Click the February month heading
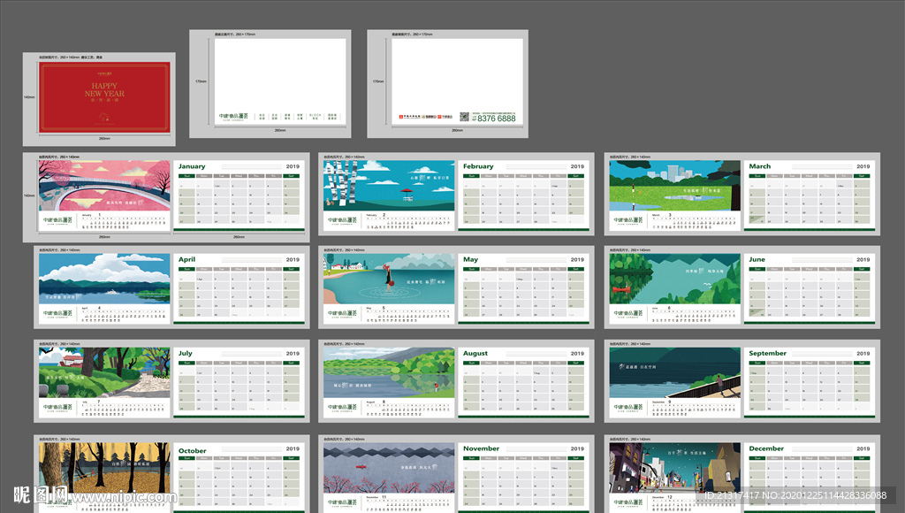The height and width of the screenshot is (513, 905). (478, 166)
